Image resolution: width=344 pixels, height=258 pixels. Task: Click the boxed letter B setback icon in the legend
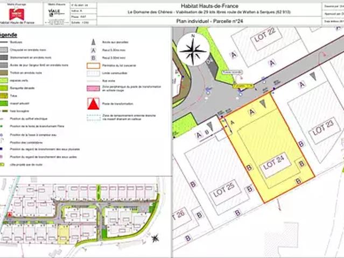point(93,58)
